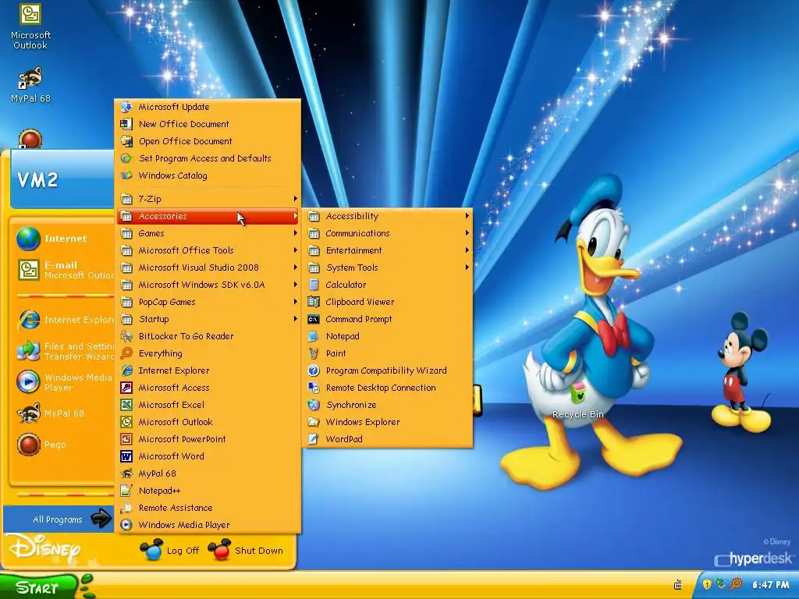Expand Microsoft Office Tools submenu arrow
The image size is (799, 599).
295,250
